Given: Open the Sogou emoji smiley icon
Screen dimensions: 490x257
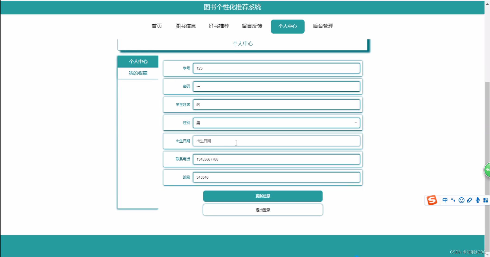Looking at the screenshot, I should tap(461, 200).
